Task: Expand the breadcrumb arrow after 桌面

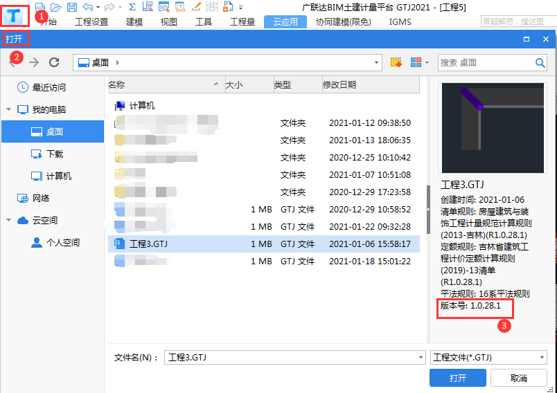Action: [118, 63]
